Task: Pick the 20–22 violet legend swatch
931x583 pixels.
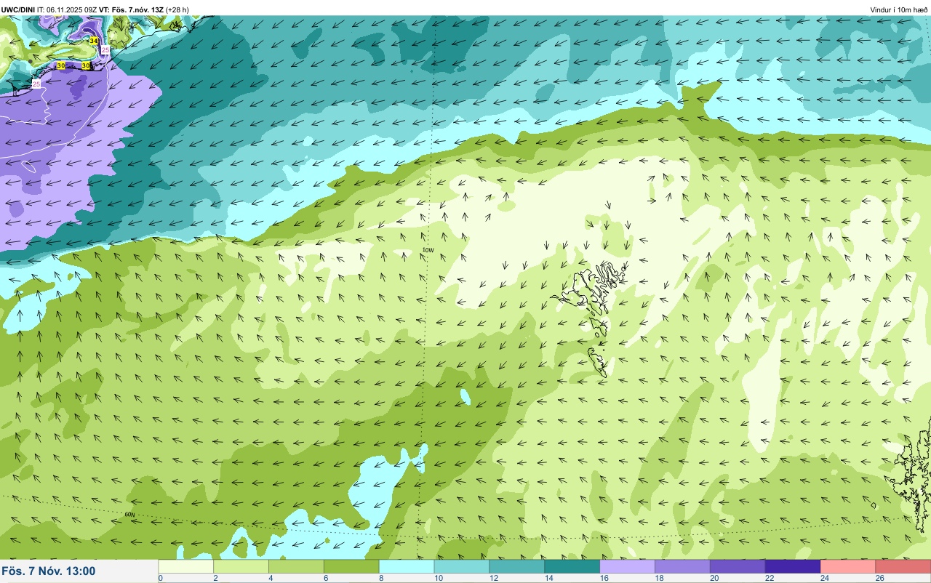Action: [738, 566]
